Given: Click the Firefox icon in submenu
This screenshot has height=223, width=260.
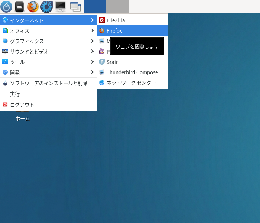Looking at the screenshot, I should (x=102, y=30).
